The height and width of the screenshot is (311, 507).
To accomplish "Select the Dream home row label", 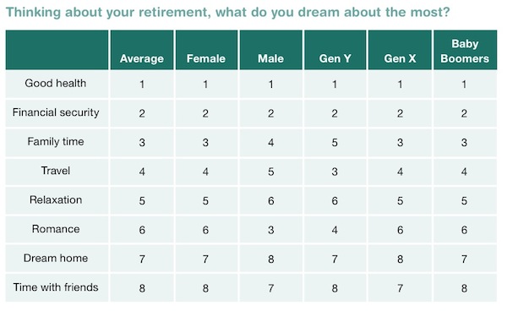I will pyautogui.click(x=56, y=258).
